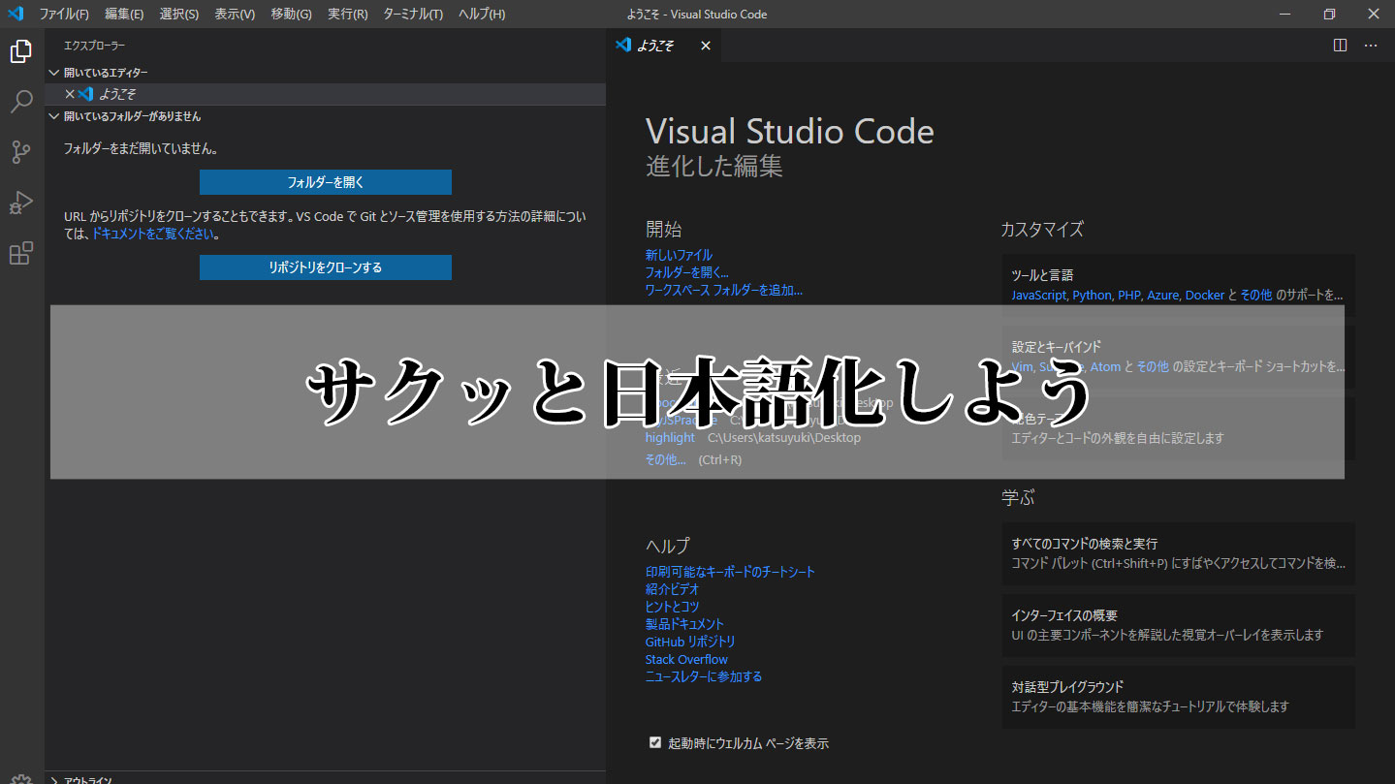Click the リポジトリをクローンする button
1395x784 pixels.
point(325,267)
